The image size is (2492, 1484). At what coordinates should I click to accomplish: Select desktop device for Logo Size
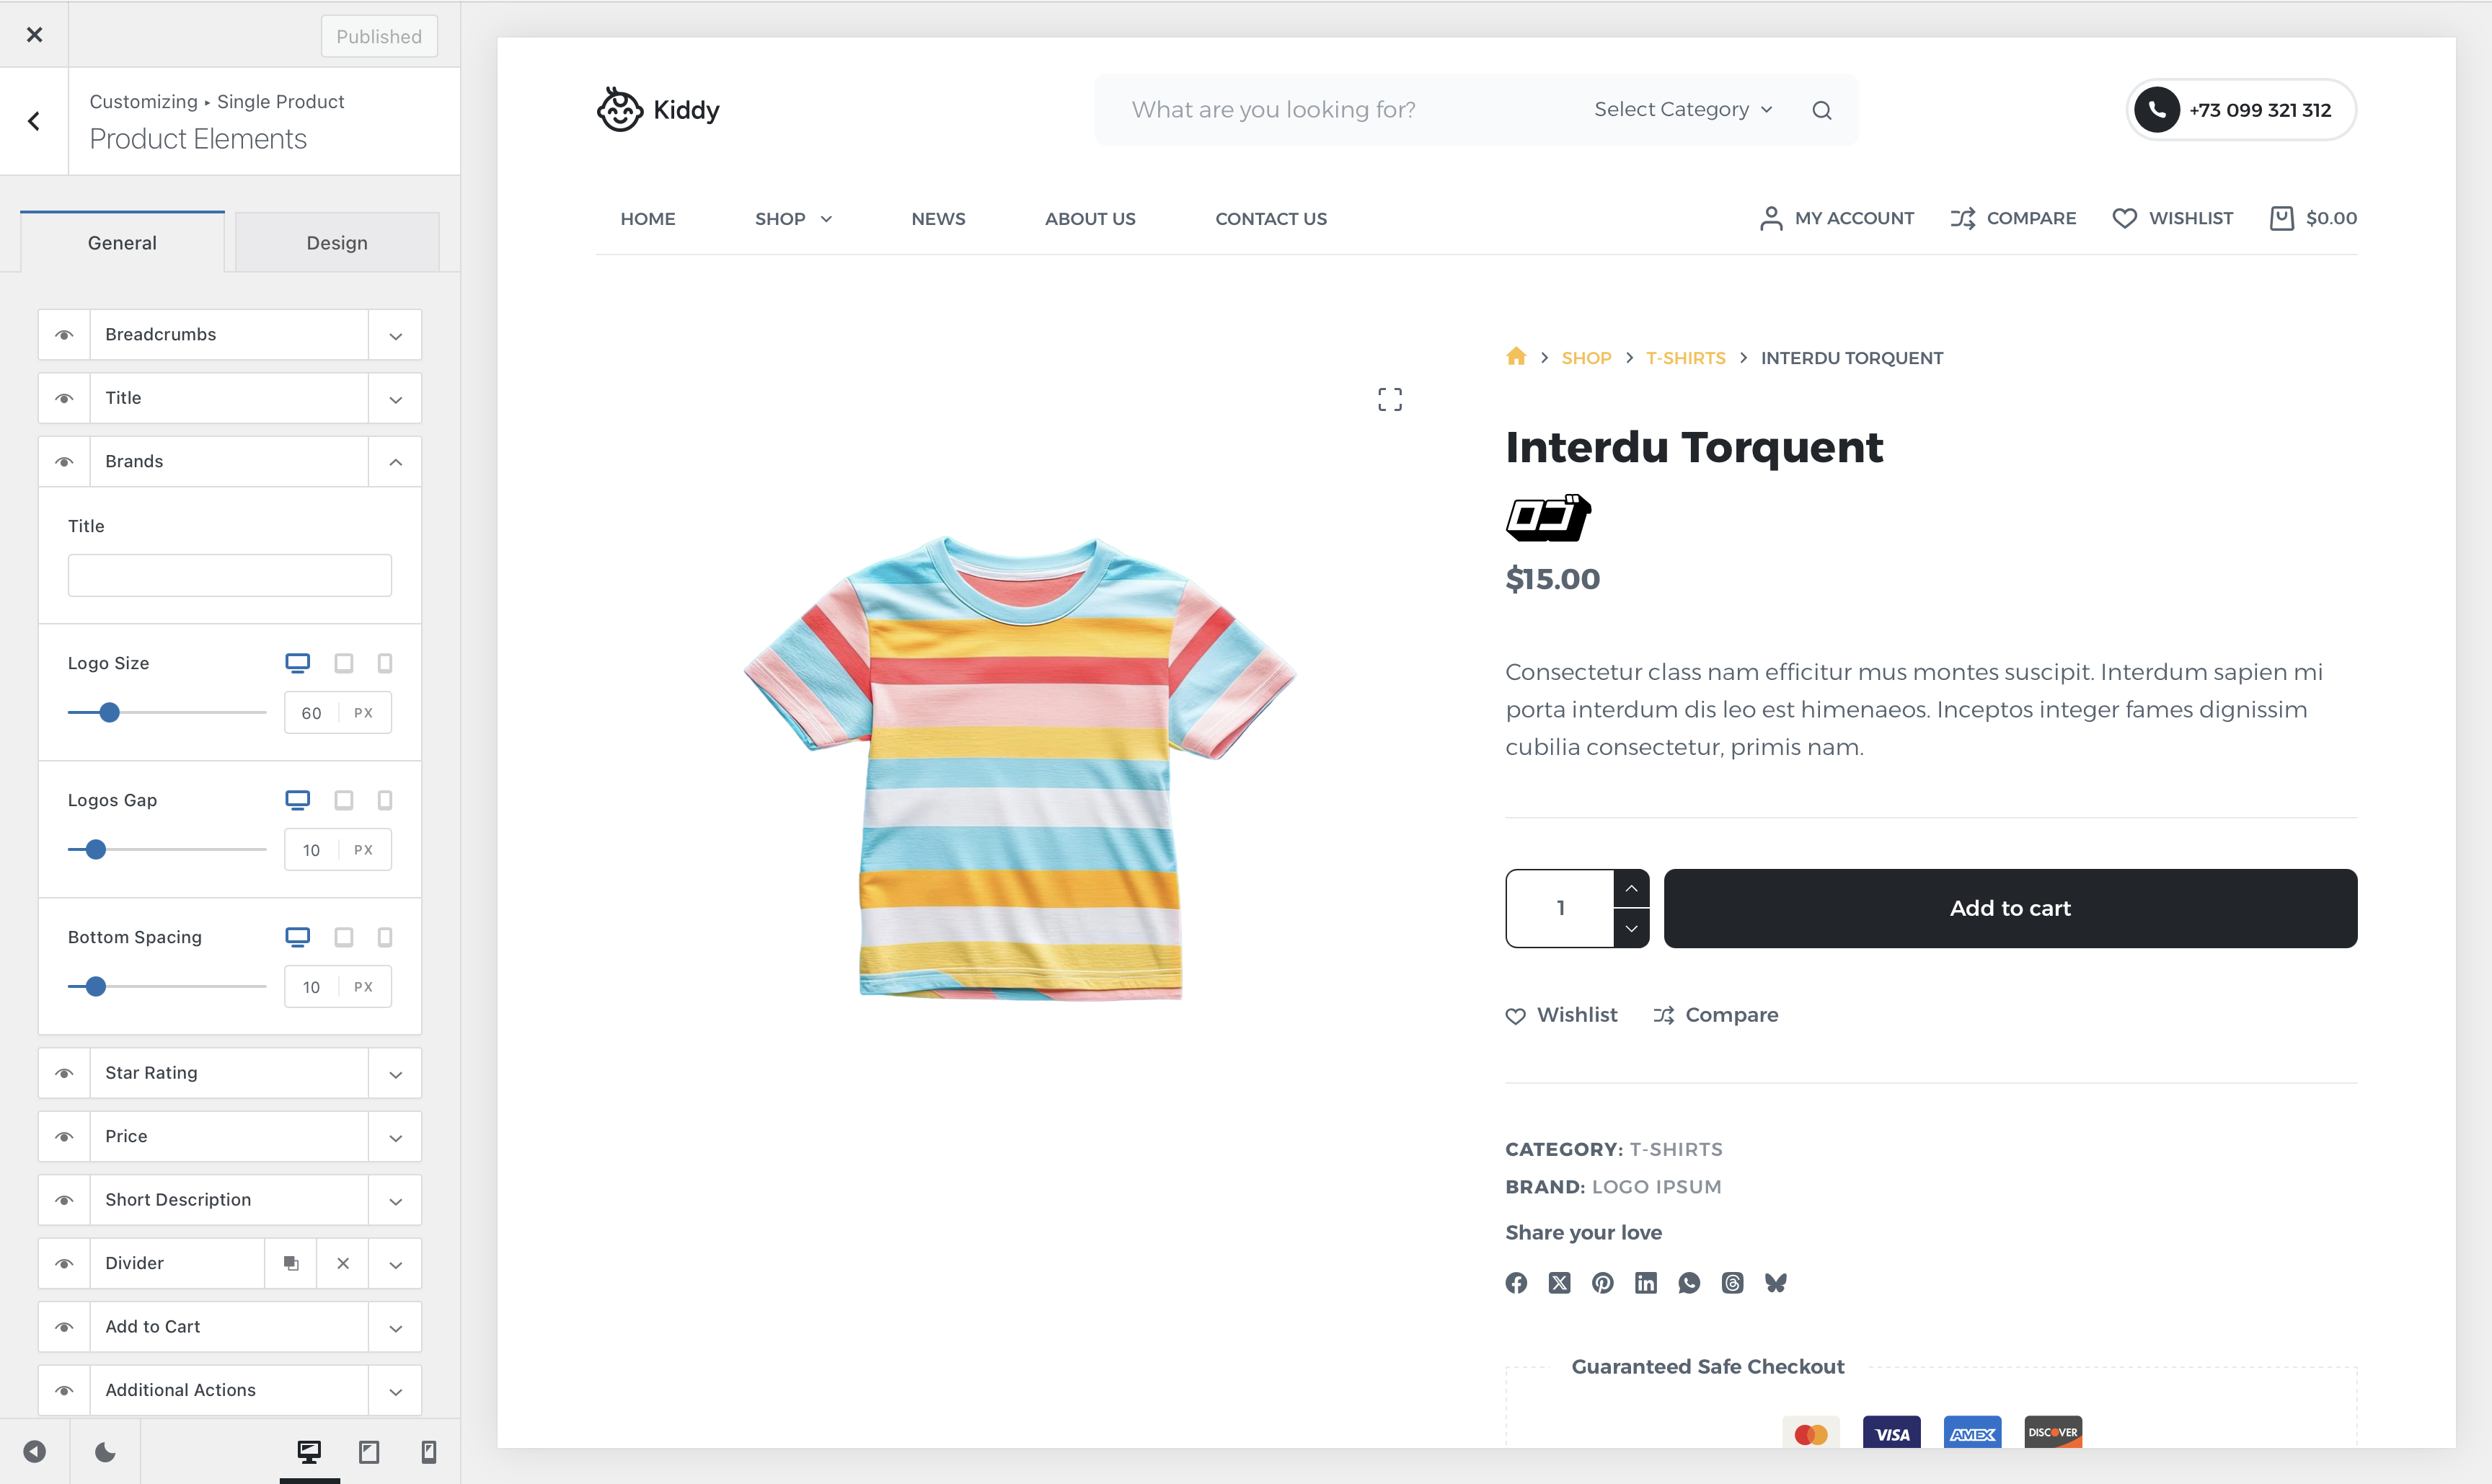[297, 663]
